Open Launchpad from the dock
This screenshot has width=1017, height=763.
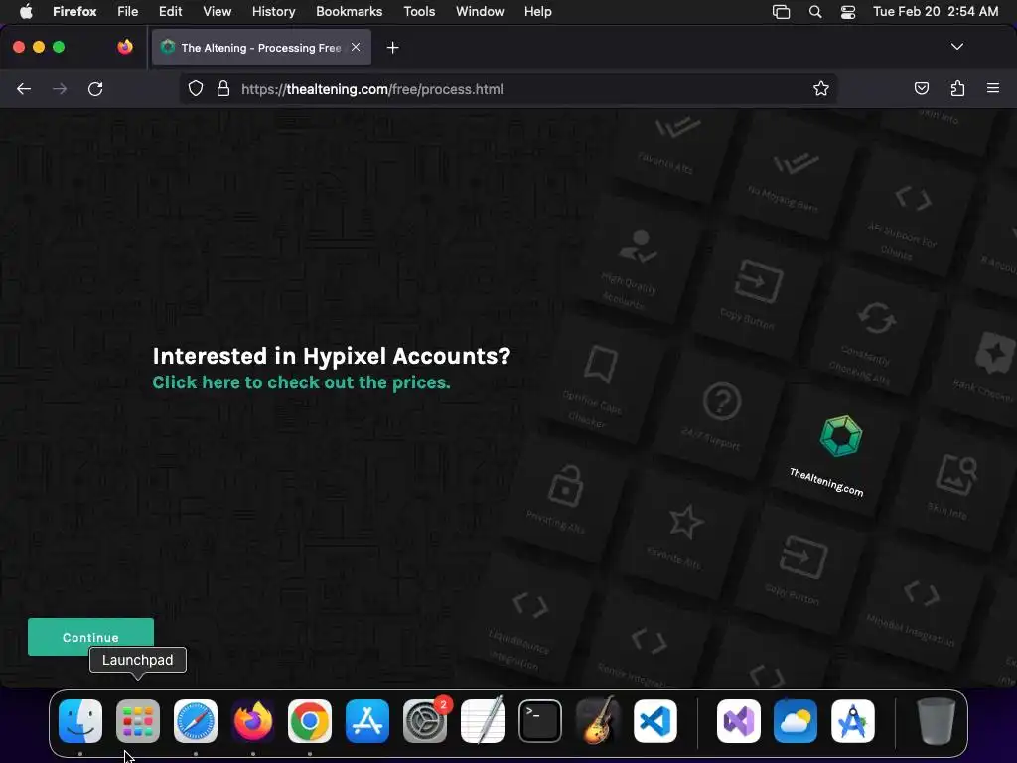[138, 721]
